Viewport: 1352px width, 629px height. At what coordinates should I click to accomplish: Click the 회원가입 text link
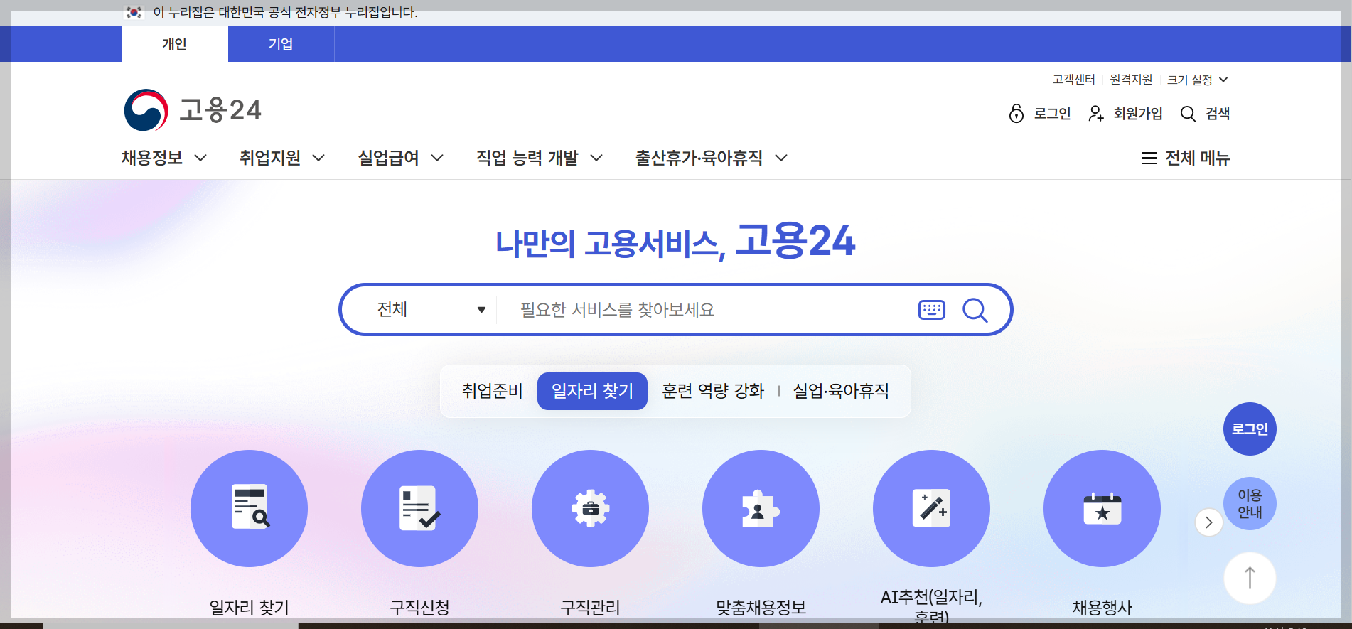pyautogui.click(x=1138, y=114)
